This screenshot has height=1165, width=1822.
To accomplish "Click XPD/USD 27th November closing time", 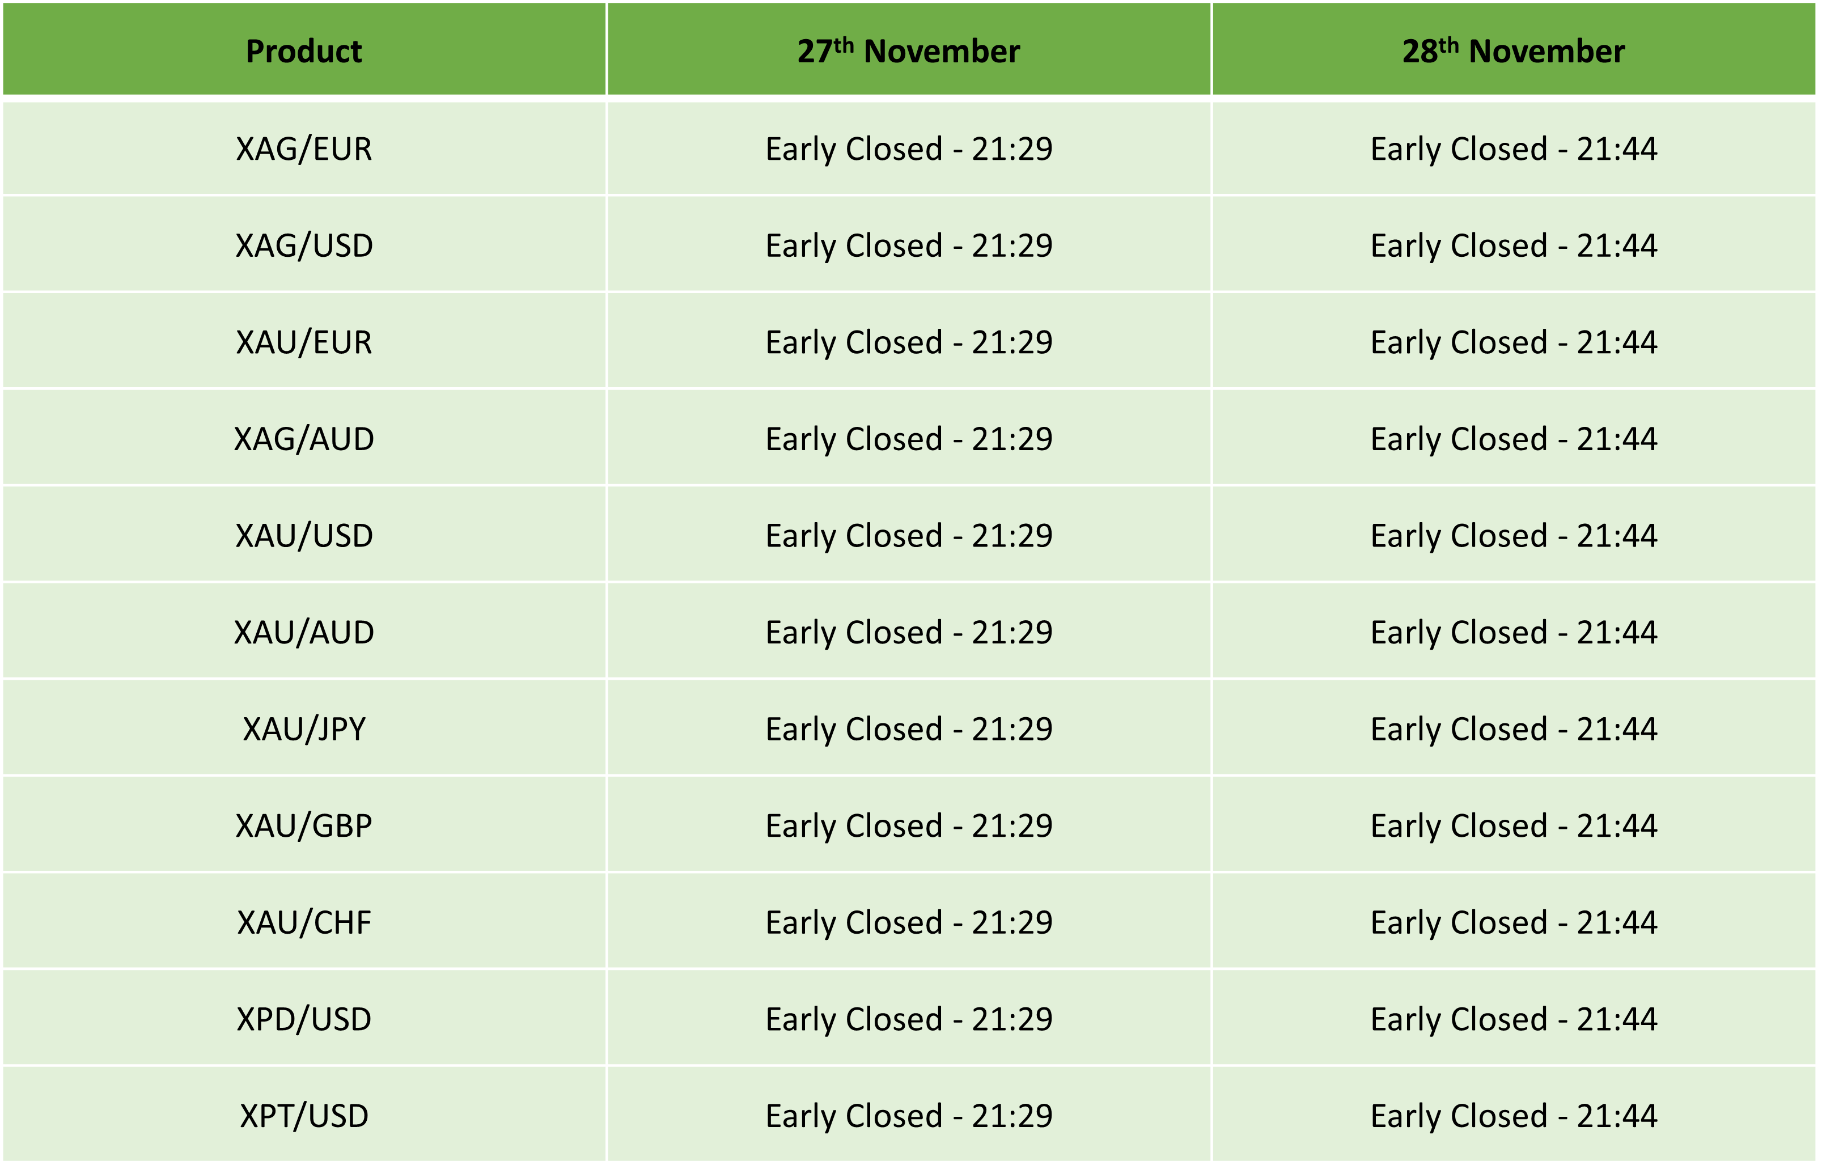I will pos(909,1020).
